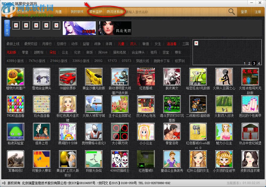The width and height of the screenshot is (266, 187).
Task: Launch the 二战前线2超级版 game
Action: [198, 104]
